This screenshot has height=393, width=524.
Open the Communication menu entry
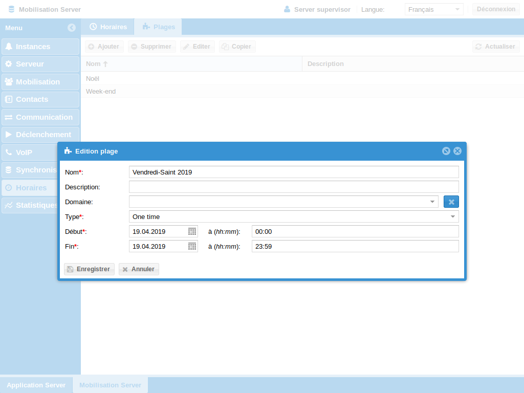(40, 117)
